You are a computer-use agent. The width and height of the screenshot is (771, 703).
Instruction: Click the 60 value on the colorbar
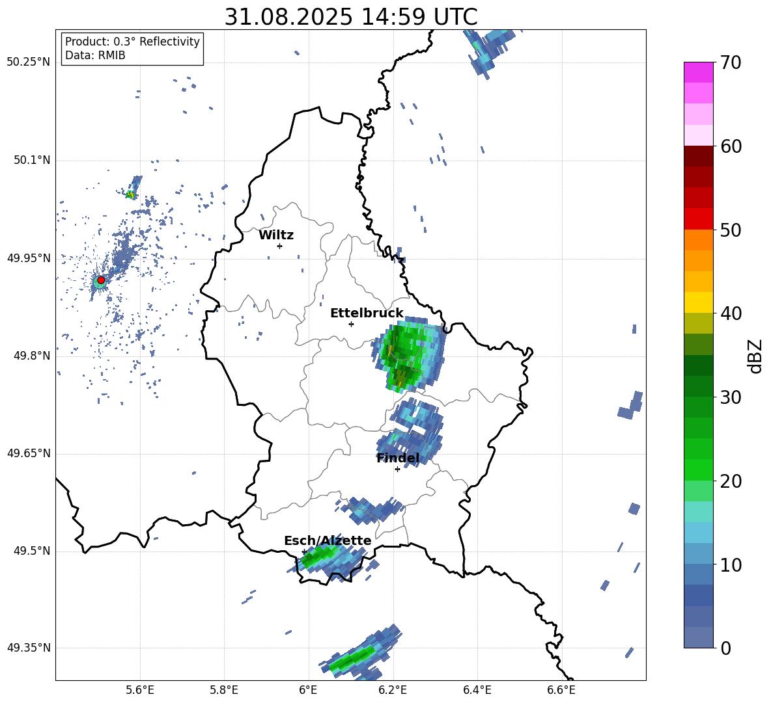click(x=730, y=146)
